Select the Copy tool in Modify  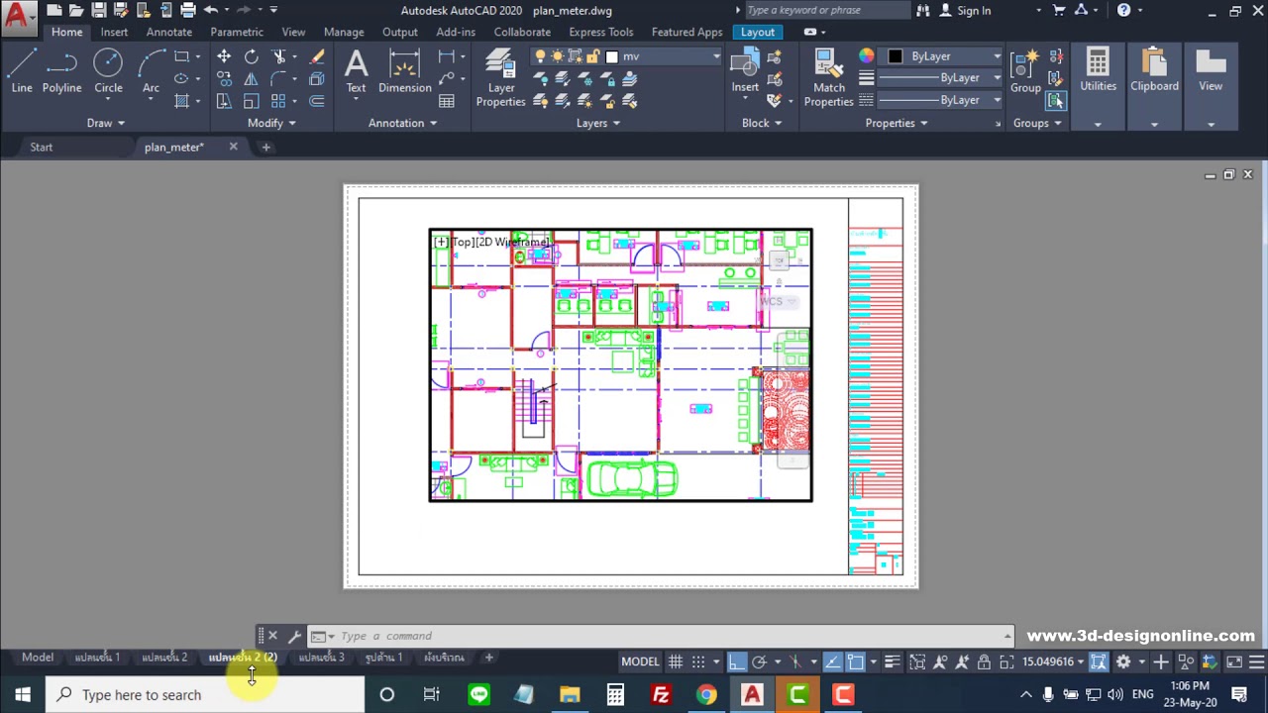pyautogui.click(x=224, y=79)
